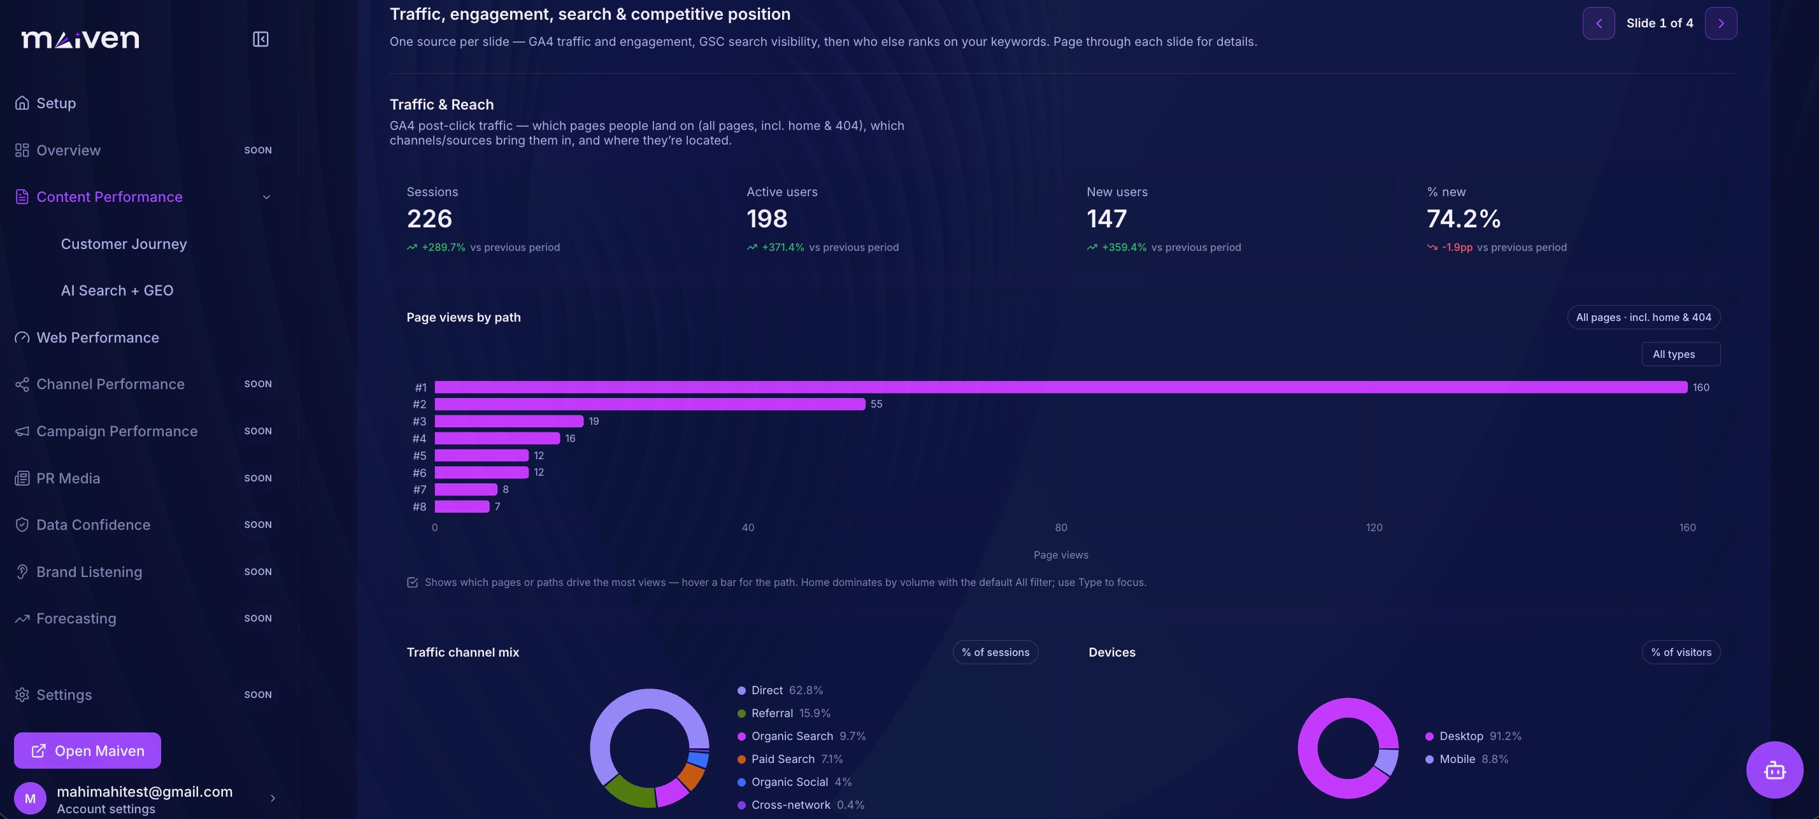
Task: Click the PR Media newspaper icon
Action: [22, 478]
